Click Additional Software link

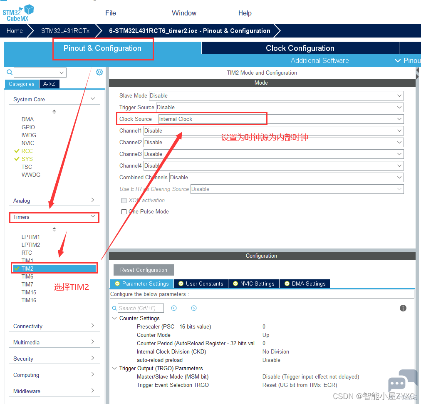coord(319,60)
